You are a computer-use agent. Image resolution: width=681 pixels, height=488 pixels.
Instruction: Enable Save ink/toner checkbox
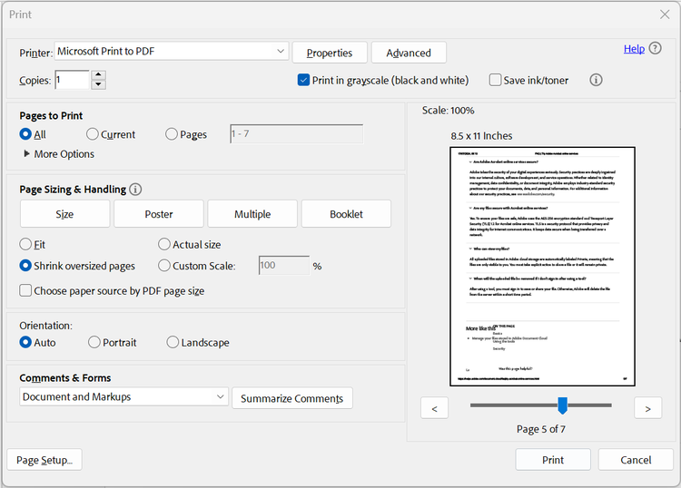click(495, 80)
